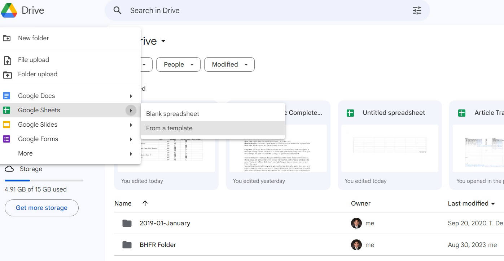The image size is (504, 261).
Task: Choose From a template option
Action: 213,128
